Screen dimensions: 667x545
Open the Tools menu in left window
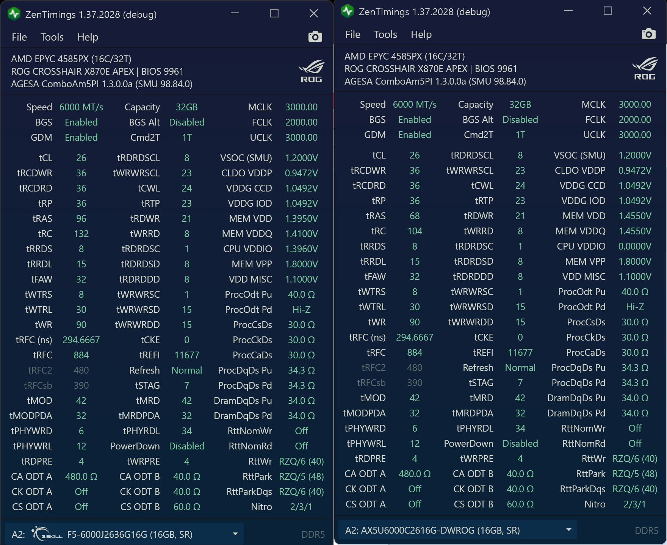coord(52,37)
